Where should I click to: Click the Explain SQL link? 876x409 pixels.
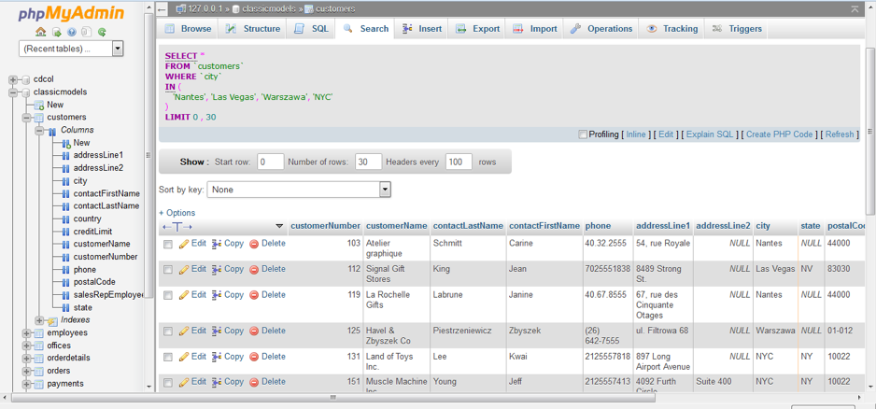click(710, 134)
